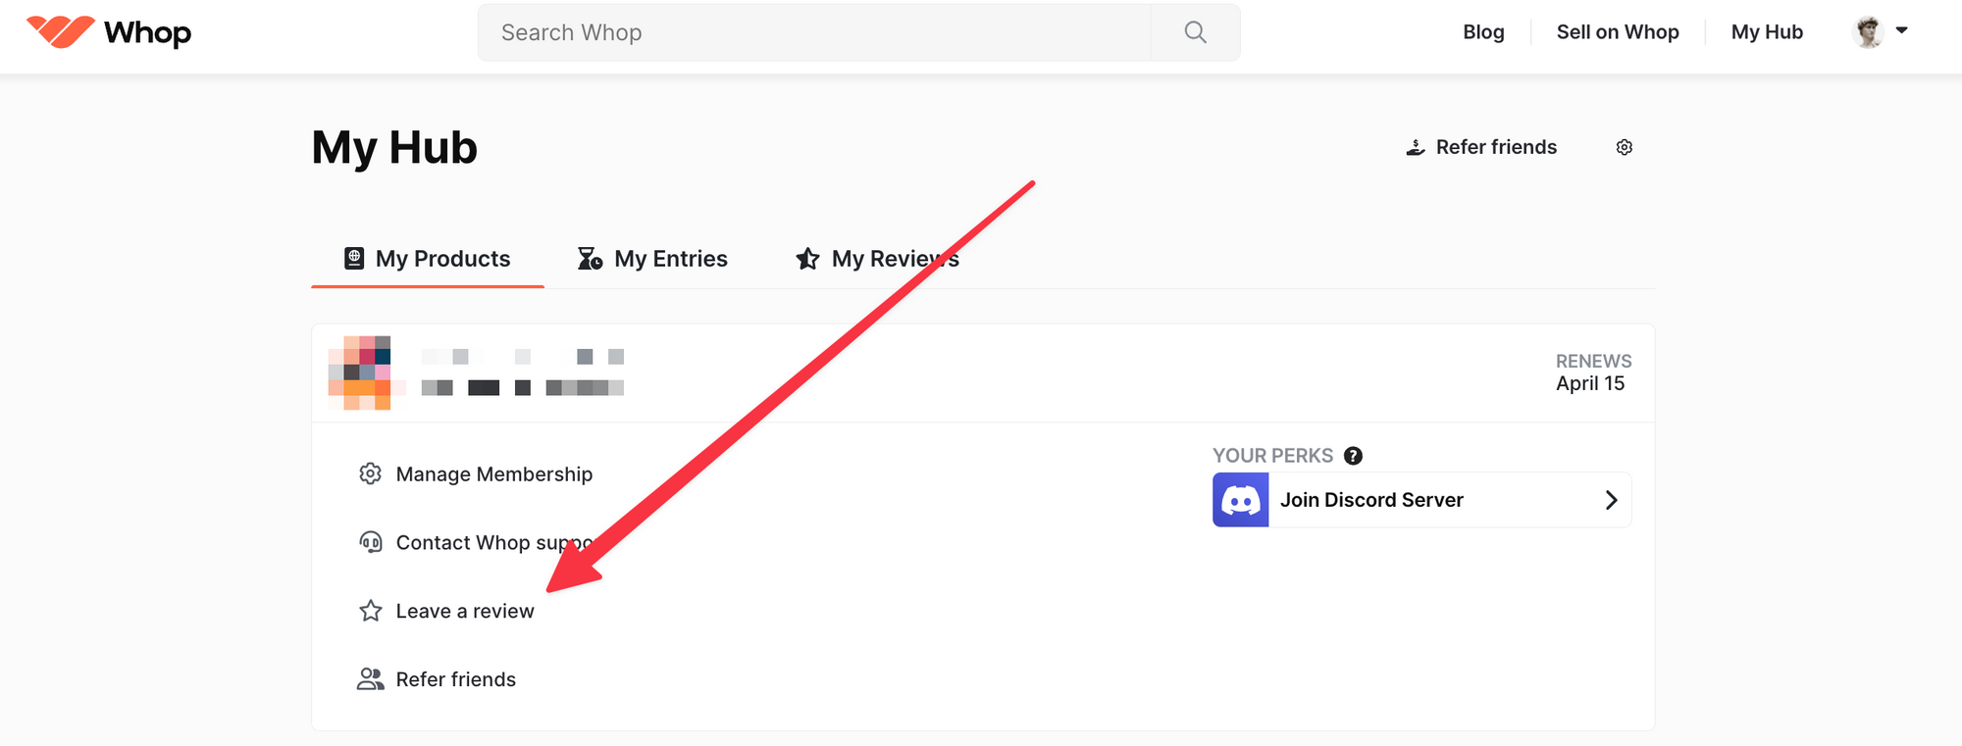Click the Refer friends people icon
Image resolution: width=1962 pixels, height=746 pixels.
[x=370, y=679]
